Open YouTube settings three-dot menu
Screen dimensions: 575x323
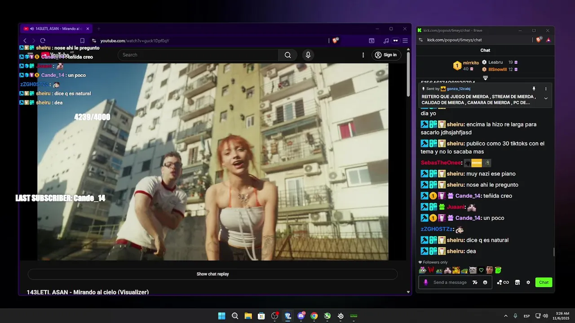click(x=363, y=55)
